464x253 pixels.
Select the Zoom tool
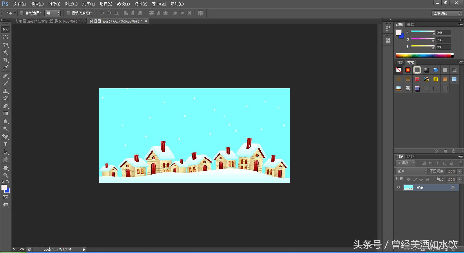tap(6, 175)
